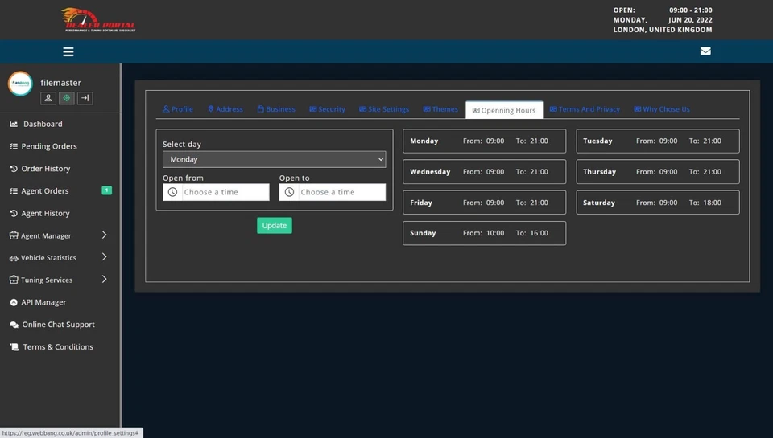Expand the Tuning Services submenu chevron
The width and height of the screenshot is (773, 438).
coord(104,279)
